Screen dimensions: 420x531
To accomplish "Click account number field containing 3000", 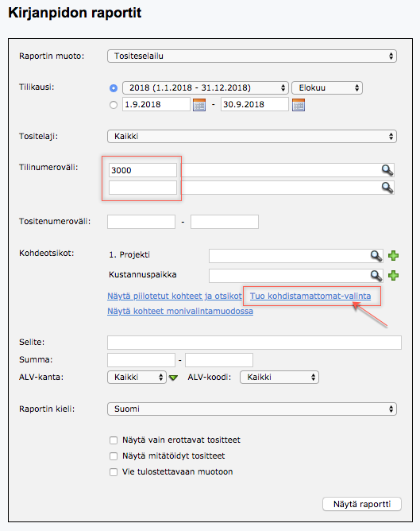I will tap(143, 170).
